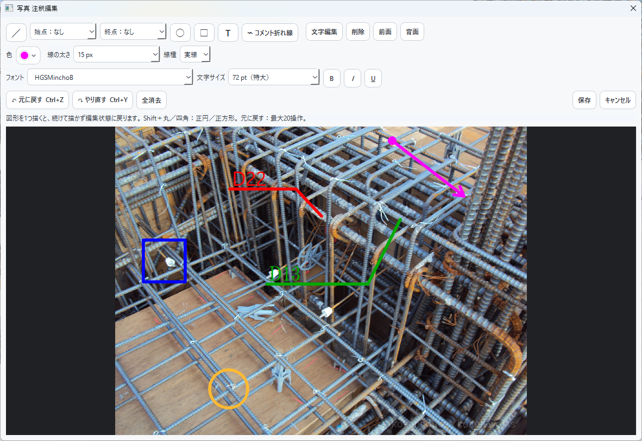Image resolution: width=642 pixels, height=441 pixels.
Task: Toggle bold B formatting
Action: tap(332, 78)
